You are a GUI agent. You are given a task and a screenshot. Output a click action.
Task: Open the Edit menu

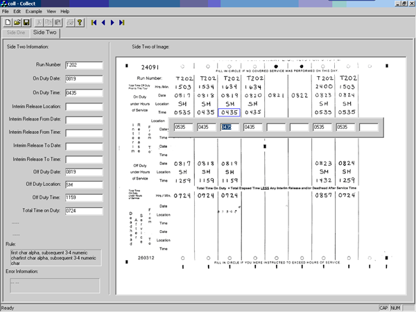(17, 11)
